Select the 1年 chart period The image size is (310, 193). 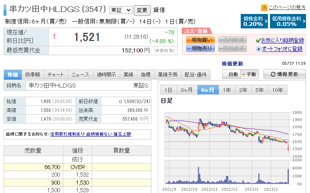[227, 90]
